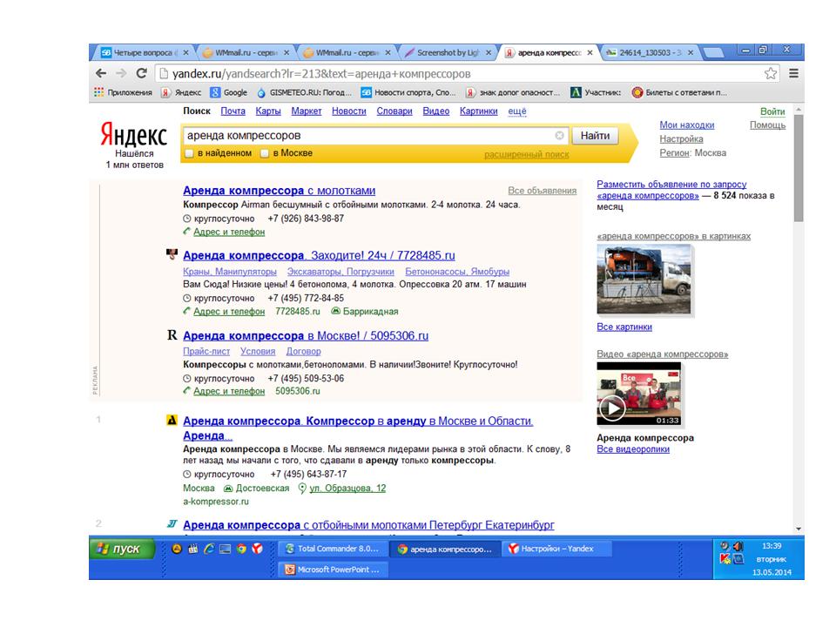Viewport: 836px width, 627px height.
Task: Click Войти to sign in
Action: tap(772, 111)
